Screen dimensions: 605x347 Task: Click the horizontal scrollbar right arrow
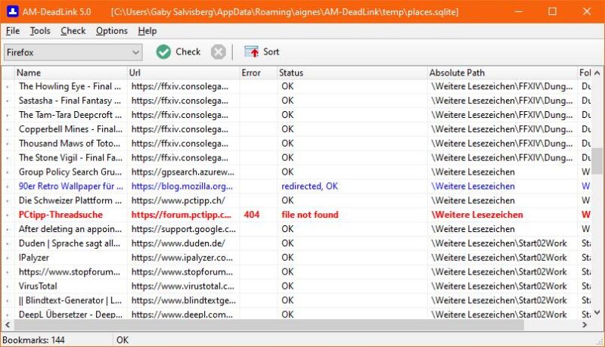coord(585,325)
